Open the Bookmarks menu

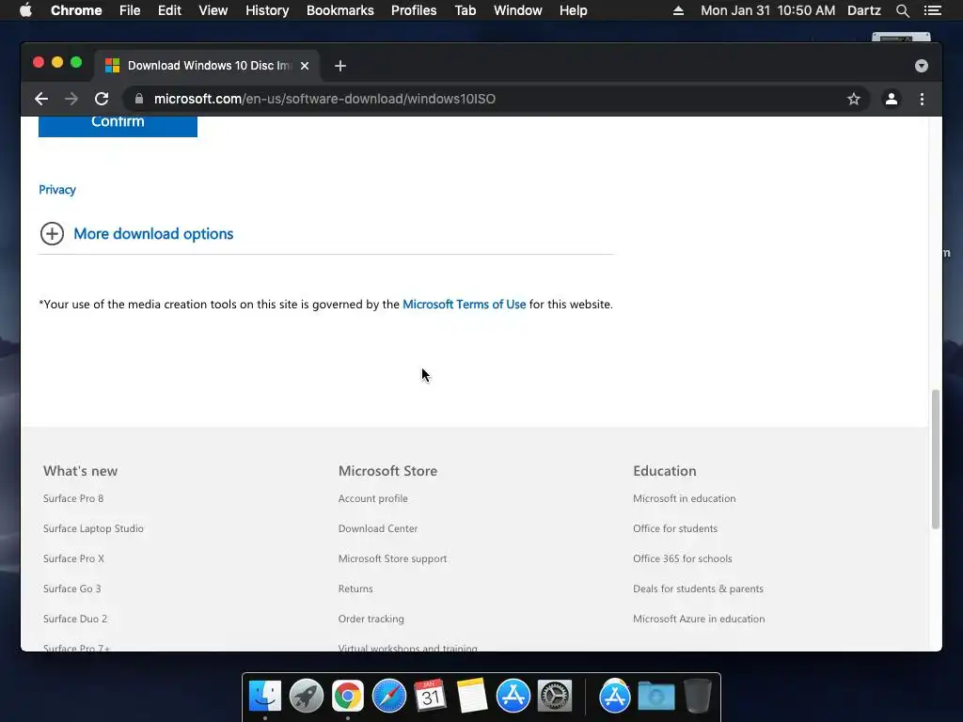(340, 10)
